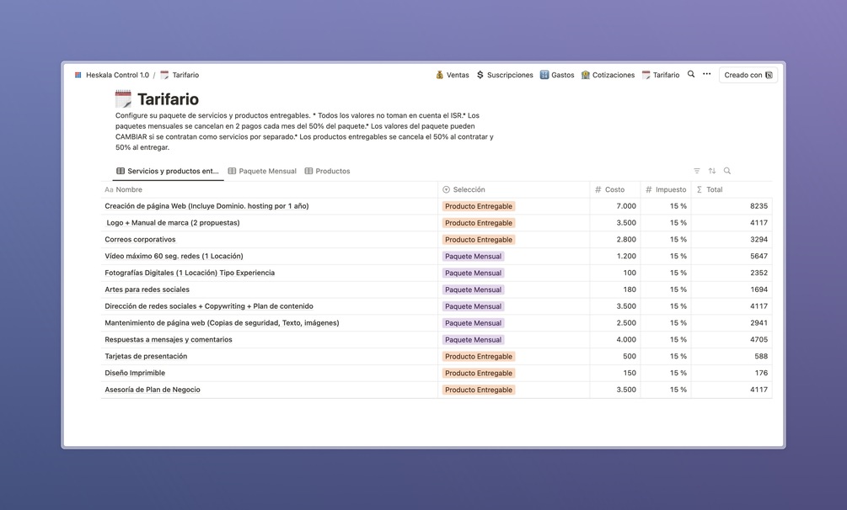
Task: Click the Tarifario breadcrumb label
Action: [185, 75]
